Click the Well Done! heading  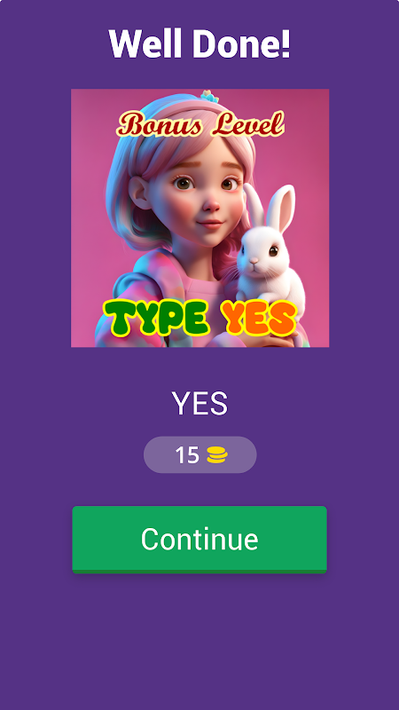[x=199, y=43]
